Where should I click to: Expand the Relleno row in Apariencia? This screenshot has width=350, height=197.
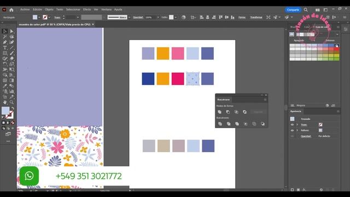click(297, 130)
